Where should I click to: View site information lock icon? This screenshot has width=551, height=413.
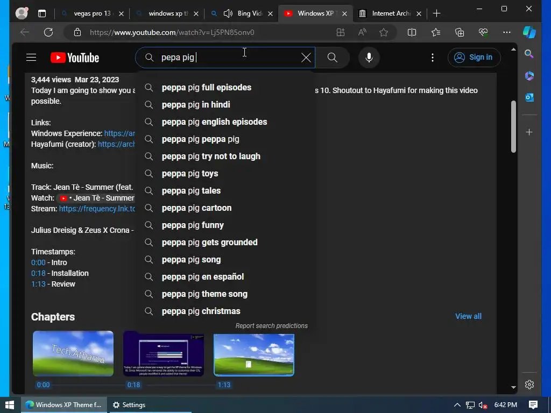click(x=77, y=32)
